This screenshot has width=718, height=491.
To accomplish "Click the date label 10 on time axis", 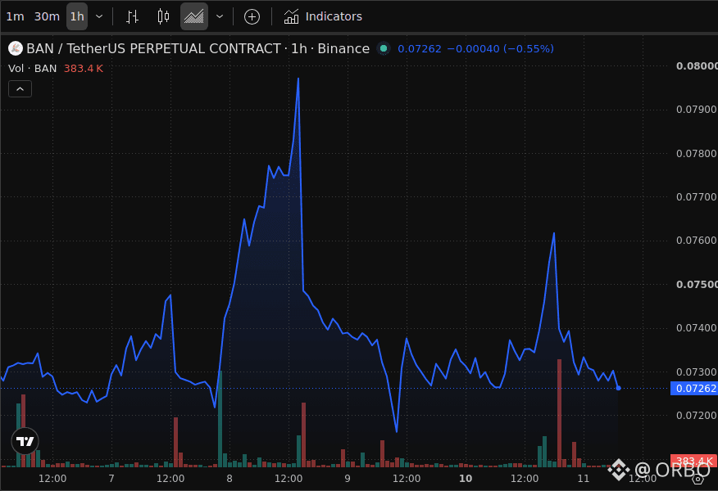I will coord(466,479).
